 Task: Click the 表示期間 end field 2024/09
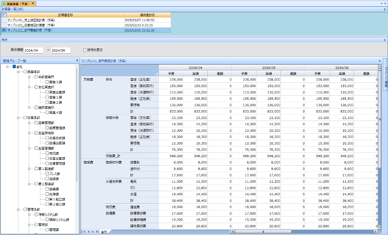61,50
